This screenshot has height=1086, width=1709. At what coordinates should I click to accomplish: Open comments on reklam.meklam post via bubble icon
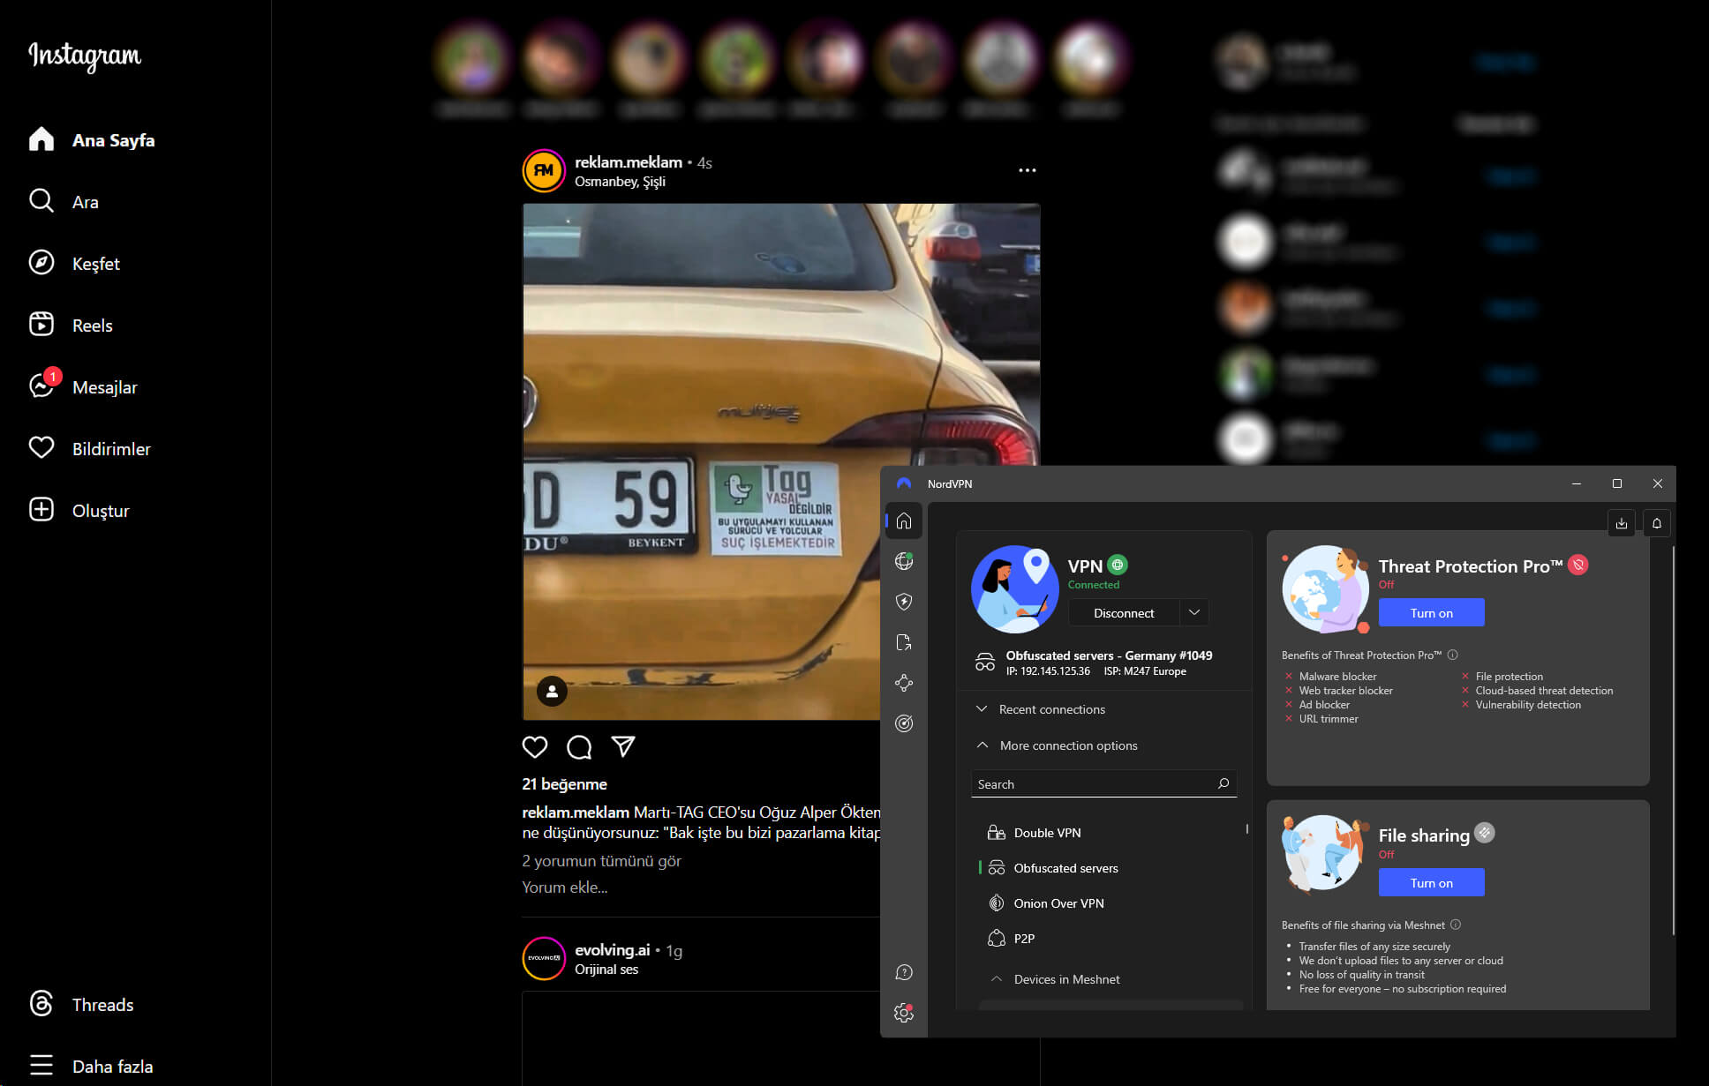point(579,747)
